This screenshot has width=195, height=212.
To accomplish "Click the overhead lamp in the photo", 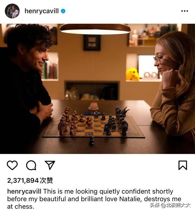I will (95, 28).
